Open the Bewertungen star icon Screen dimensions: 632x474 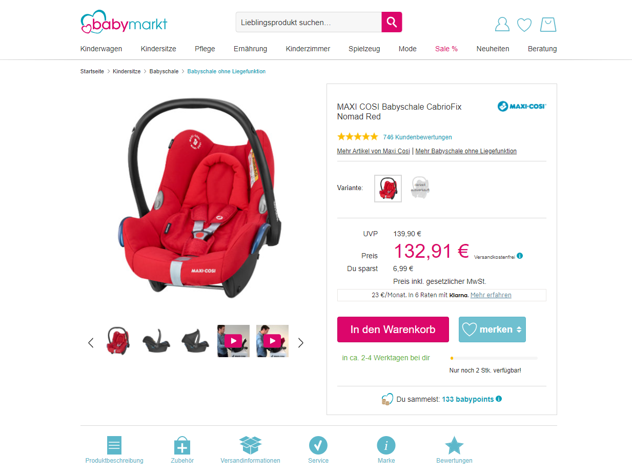pos(454,445)
